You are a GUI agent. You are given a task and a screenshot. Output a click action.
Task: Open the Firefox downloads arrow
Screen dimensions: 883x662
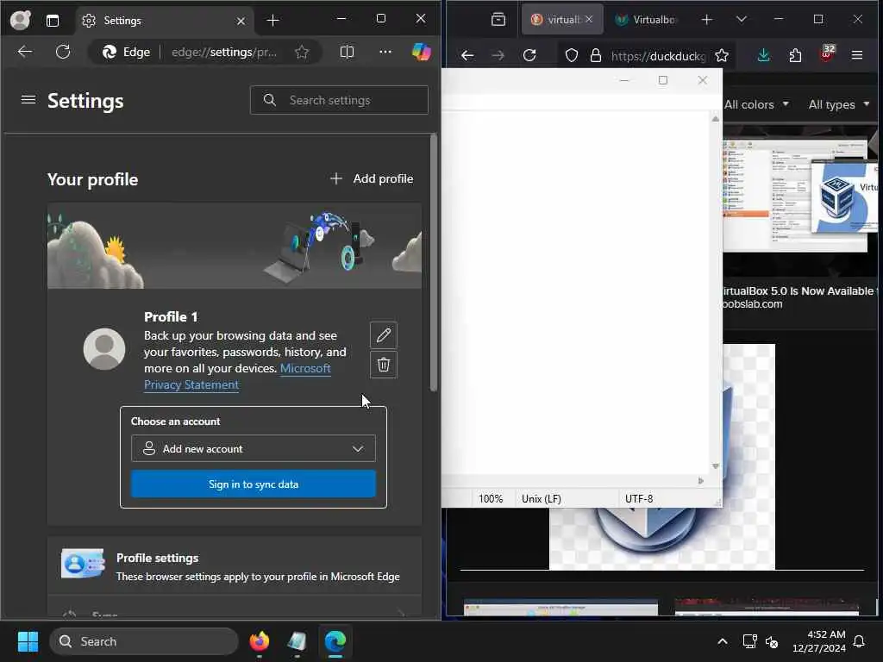pyautogui.click(x=764, y=55)
